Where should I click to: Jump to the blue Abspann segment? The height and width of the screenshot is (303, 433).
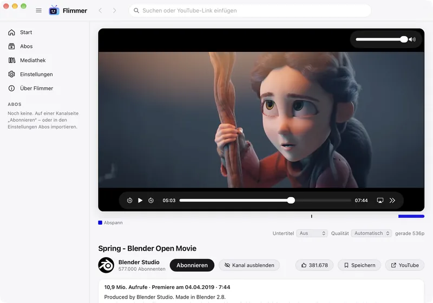point(411,216)
